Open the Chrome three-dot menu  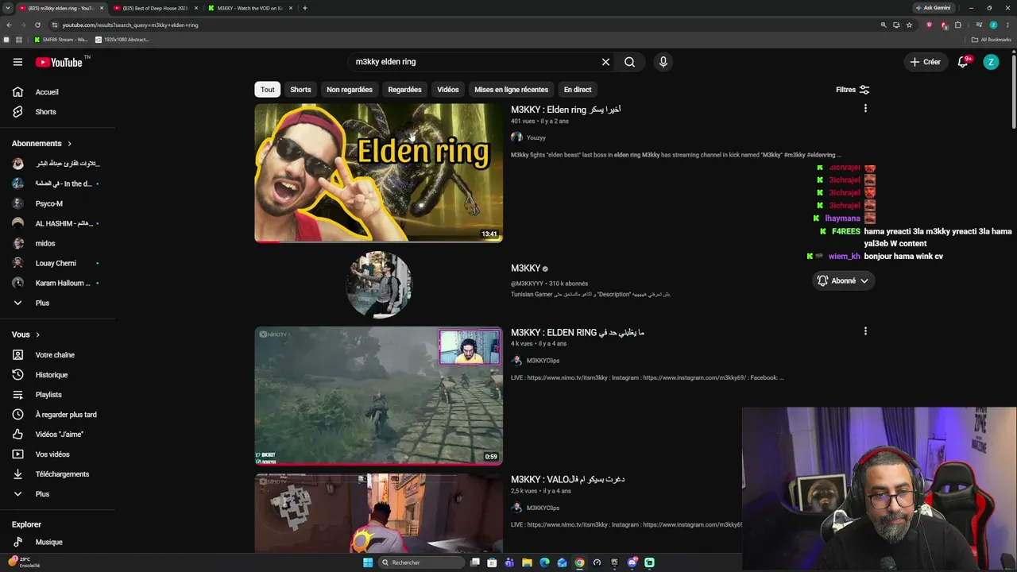1007,25
